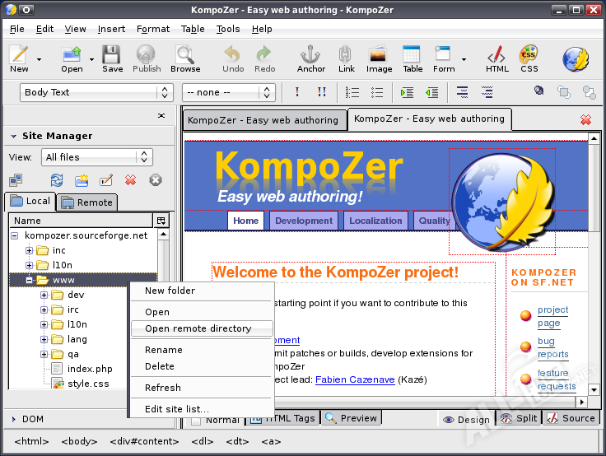Open the Format menu
Viewport: 606px width, 456px height.
coord(152,29)
